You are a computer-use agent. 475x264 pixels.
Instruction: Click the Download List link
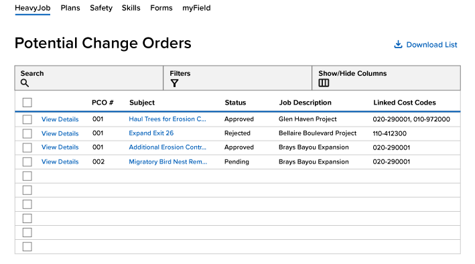point(431,44)
